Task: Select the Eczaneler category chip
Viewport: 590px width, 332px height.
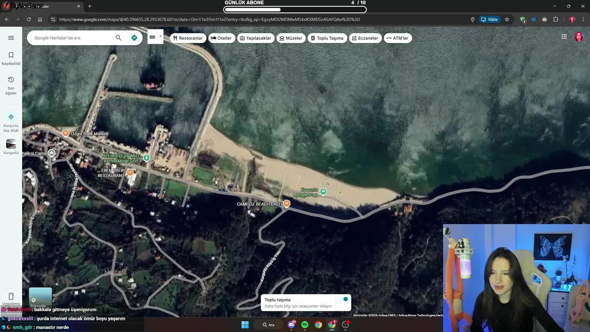Action: [x=365, y=38]
